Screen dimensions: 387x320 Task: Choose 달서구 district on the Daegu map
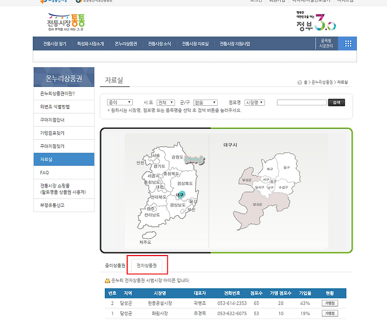(x=260, y=187)
